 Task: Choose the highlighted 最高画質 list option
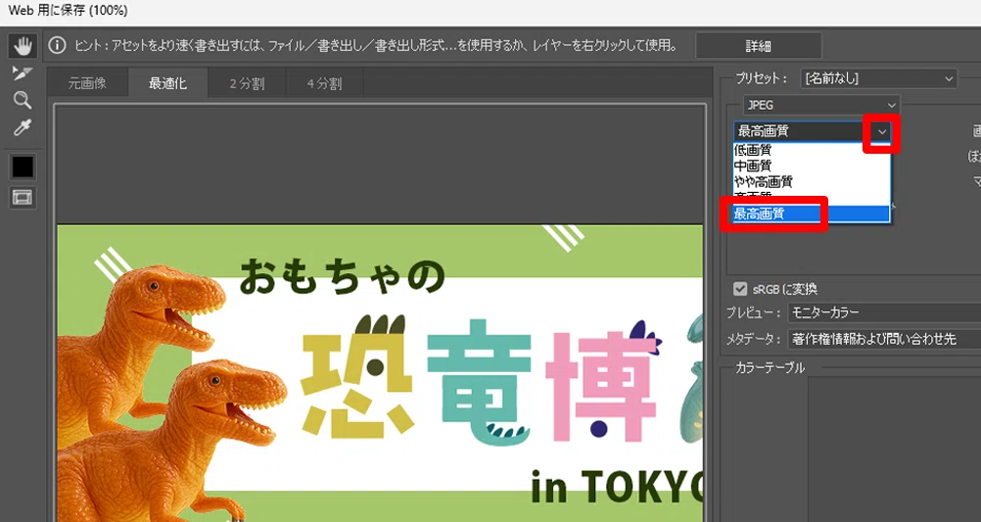click(812, 214)
